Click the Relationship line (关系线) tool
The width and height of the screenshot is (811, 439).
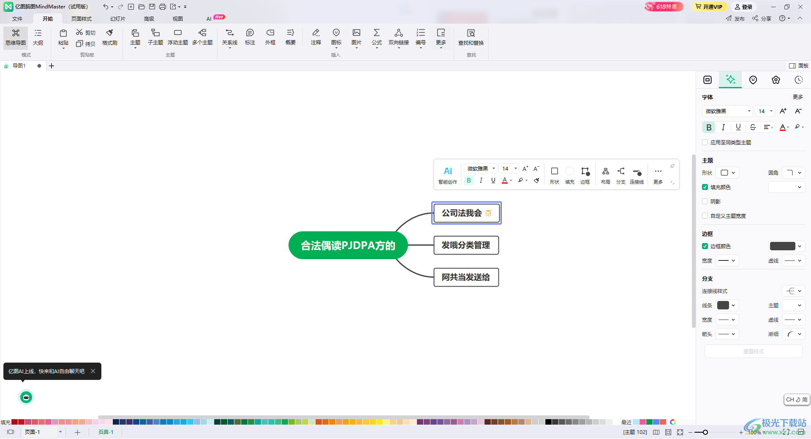(x=229, y=37)
